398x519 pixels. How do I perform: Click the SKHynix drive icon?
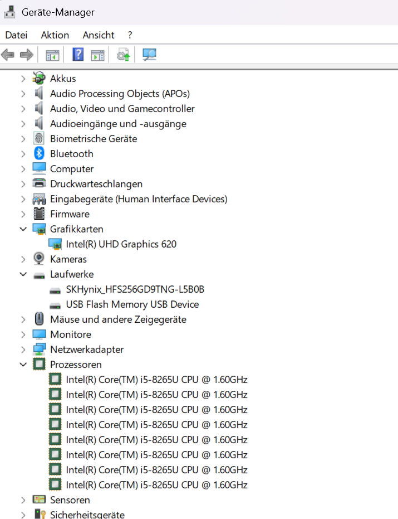tap(55, 290)
